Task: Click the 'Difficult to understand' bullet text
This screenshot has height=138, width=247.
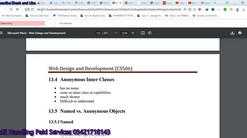Action: 77,101
